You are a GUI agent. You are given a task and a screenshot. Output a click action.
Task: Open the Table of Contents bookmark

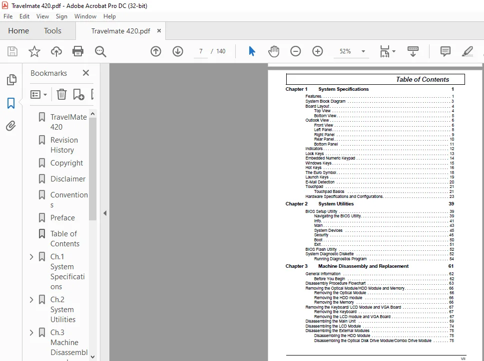[x=65, y=239]
